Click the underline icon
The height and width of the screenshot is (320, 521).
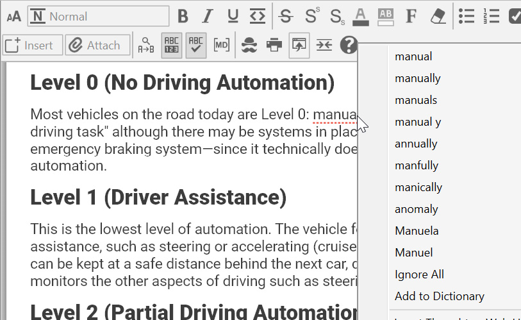(x=233, y=16)
